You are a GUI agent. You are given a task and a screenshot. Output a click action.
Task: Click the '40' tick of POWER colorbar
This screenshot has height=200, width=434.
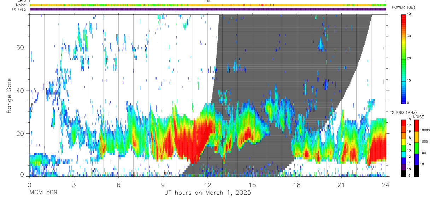pos(408,14)
